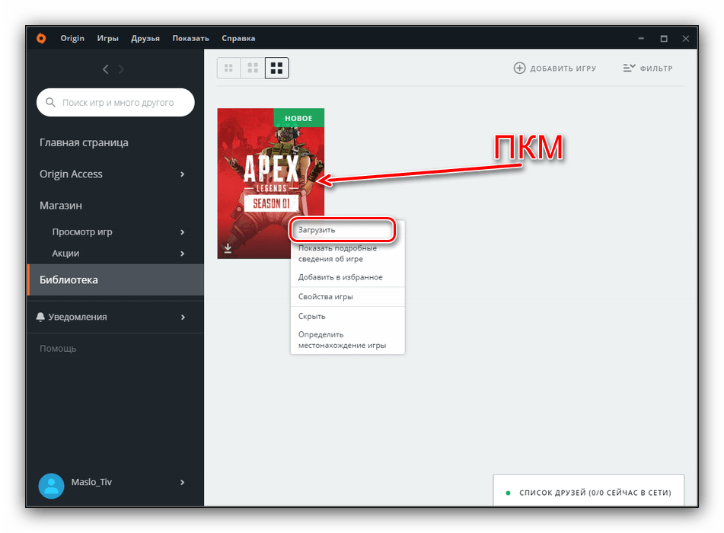Go forward with the right navigation arrow
This screenshot has height=533, width=724.
click(x=122, y=69)
